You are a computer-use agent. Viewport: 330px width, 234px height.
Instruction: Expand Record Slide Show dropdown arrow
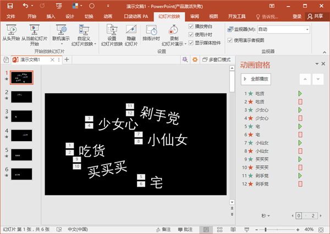[185, 44]
